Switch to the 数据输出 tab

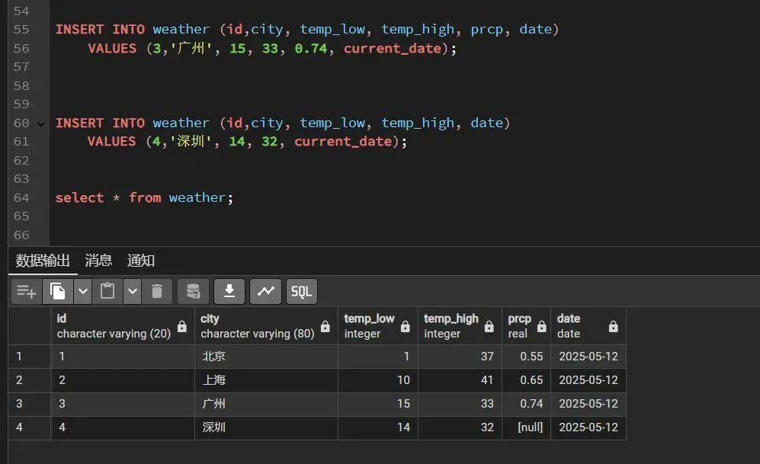coord(43,261)
